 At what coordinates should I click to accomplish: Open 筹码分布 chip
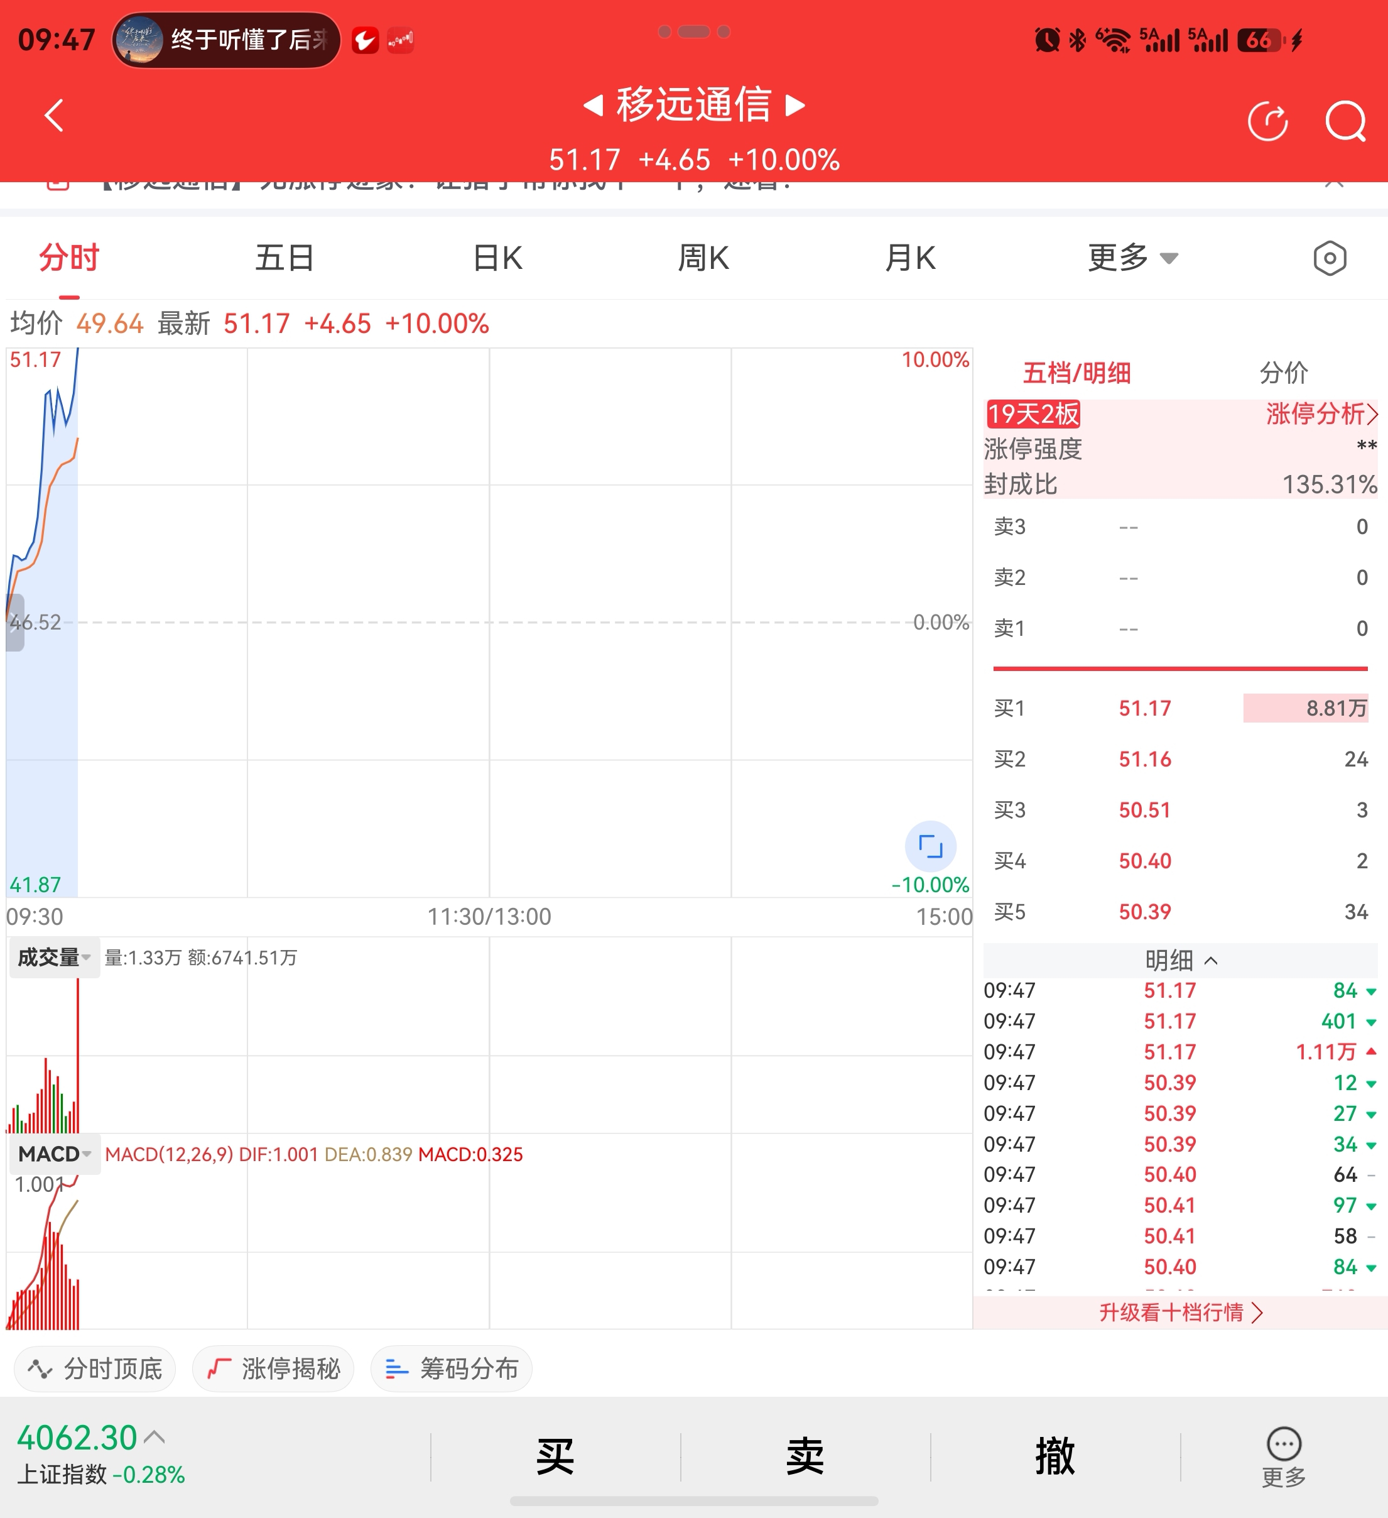pyautogui.click(x=452, y=1368)
